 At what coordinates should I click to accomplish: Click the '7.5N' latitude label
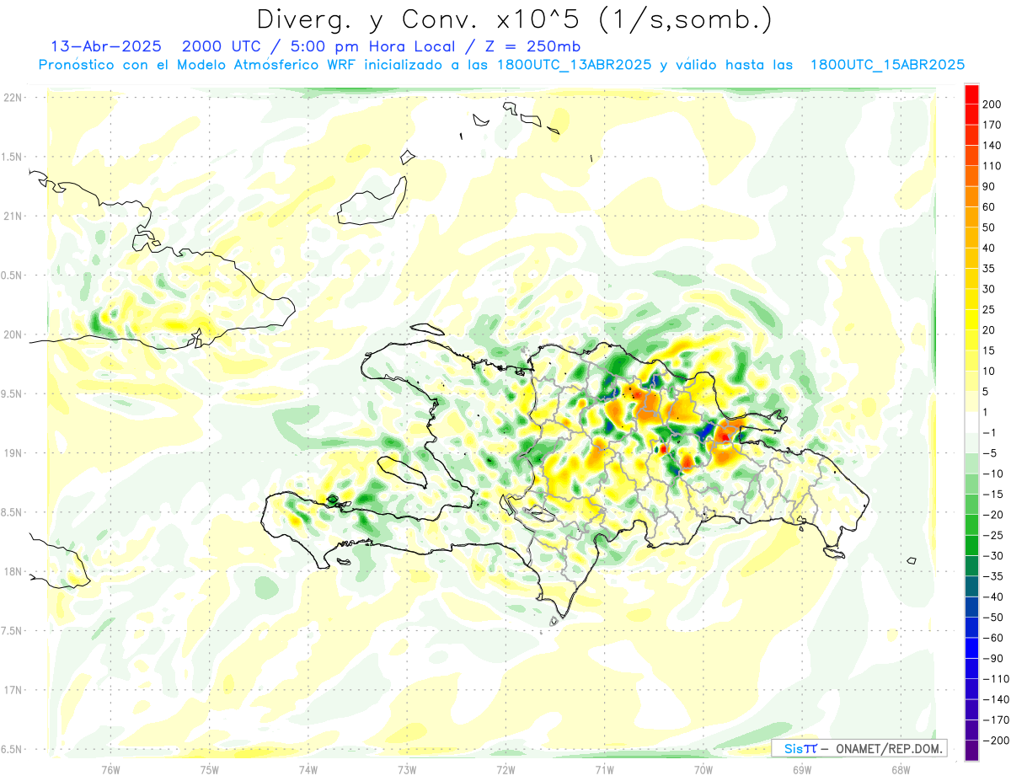[x=12, y=631]
